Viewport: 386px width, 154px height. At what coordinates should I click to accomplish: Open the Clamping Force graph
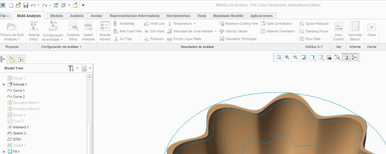(x=314, y=31)
